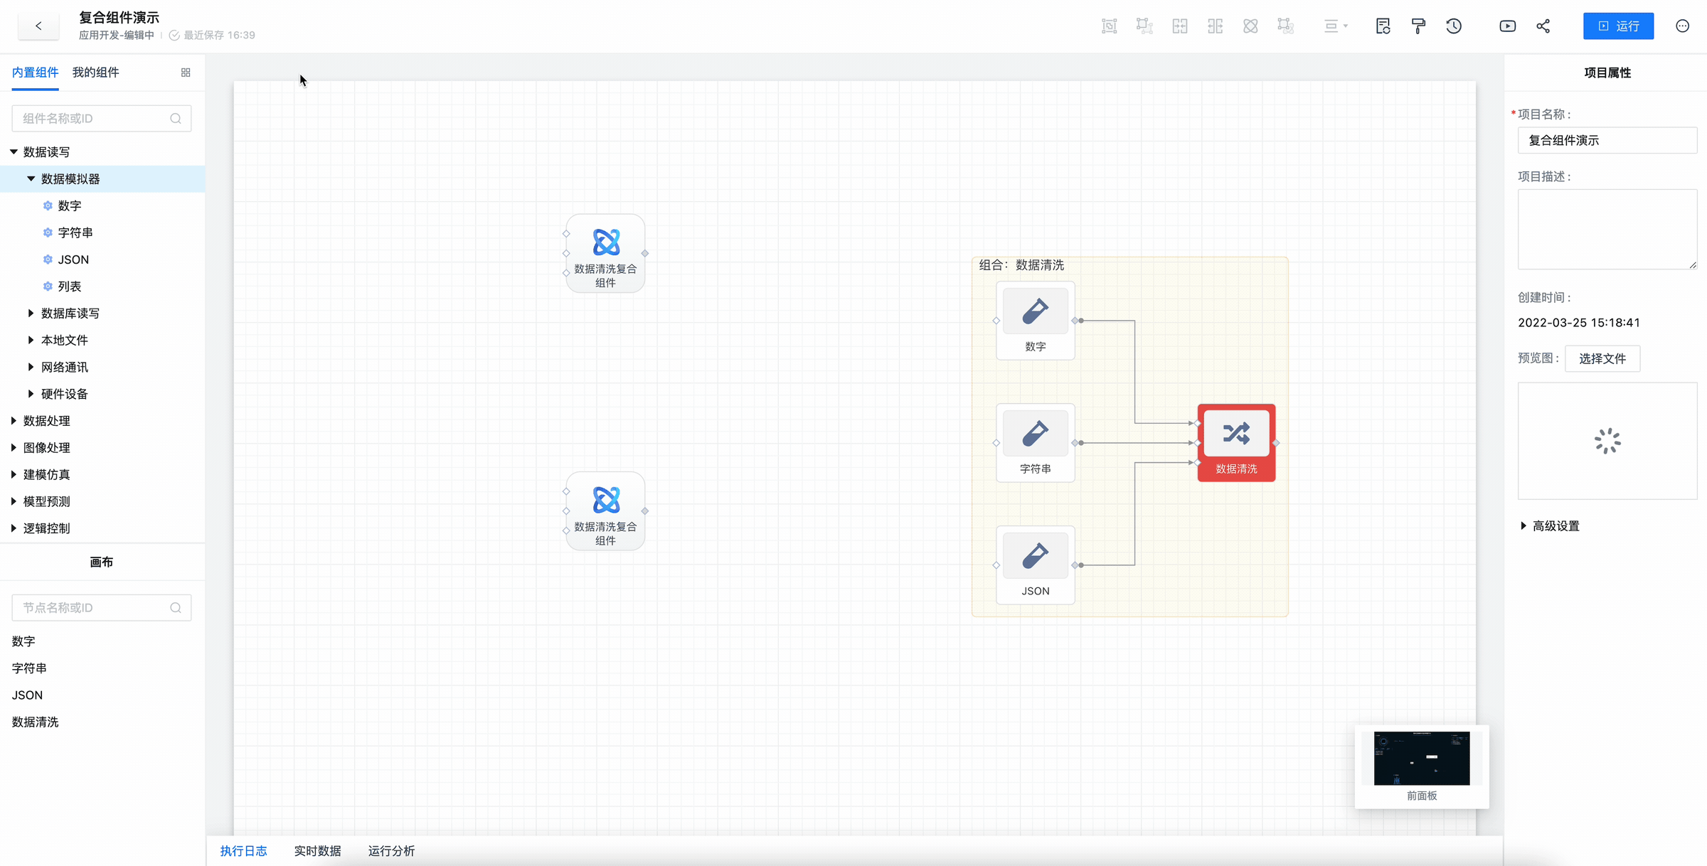Open the three-dot more options menu
The height and width of the screenshot is (866, 1707).
click(1682, 26)
